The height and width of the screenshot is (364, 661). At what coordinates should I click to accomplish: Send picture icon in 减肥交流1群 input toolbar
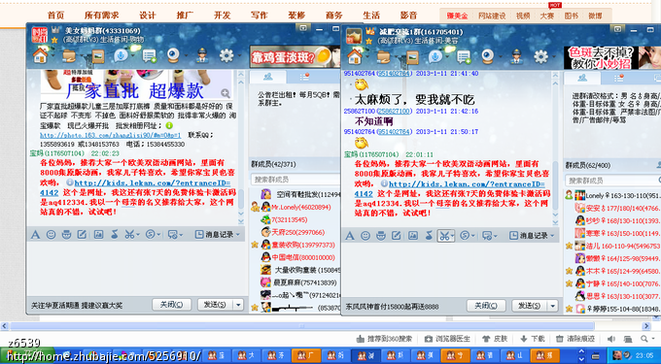(x=413, y=236)
